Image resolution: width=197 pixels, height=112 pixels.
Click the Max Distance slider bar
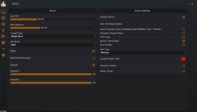[52, 28]
